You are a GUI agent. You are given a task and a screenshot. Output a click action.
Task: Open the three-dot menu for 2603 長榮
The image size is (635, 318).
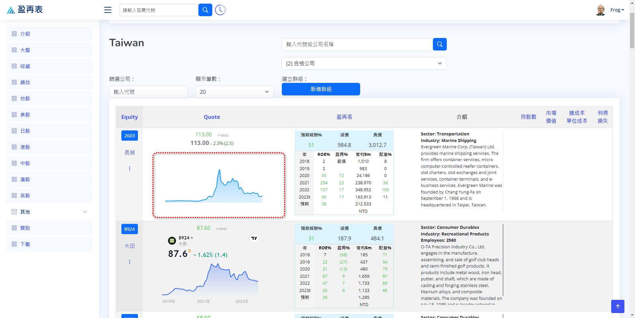click(x=130, y=168)
